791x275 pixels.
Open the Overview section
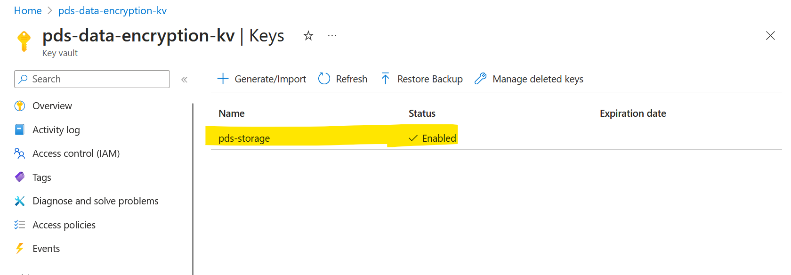click(x=52, y=105)
